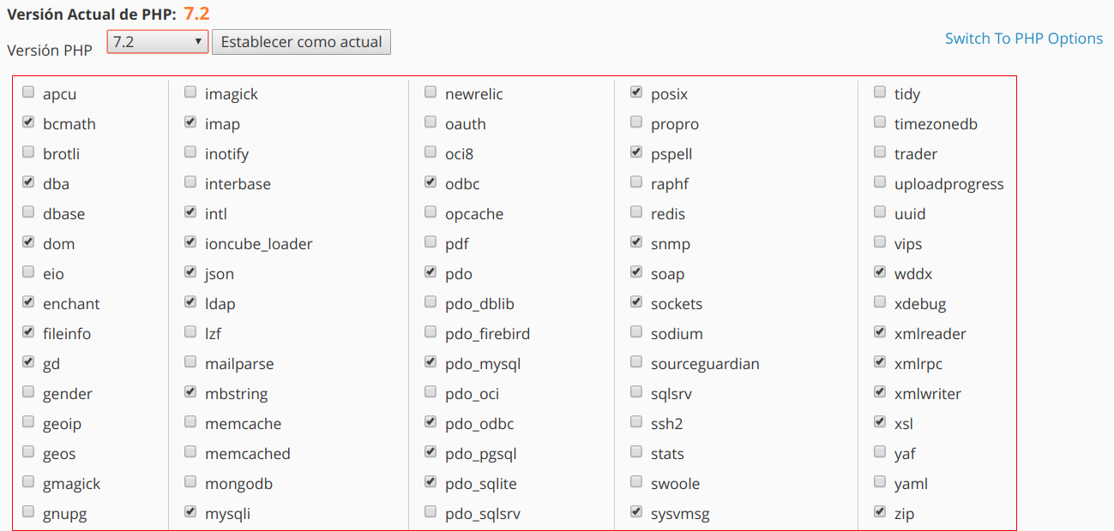Uncheck the pdo_mysql extension
Viewport: 1114px width, 531px height.
pos(431,362)
